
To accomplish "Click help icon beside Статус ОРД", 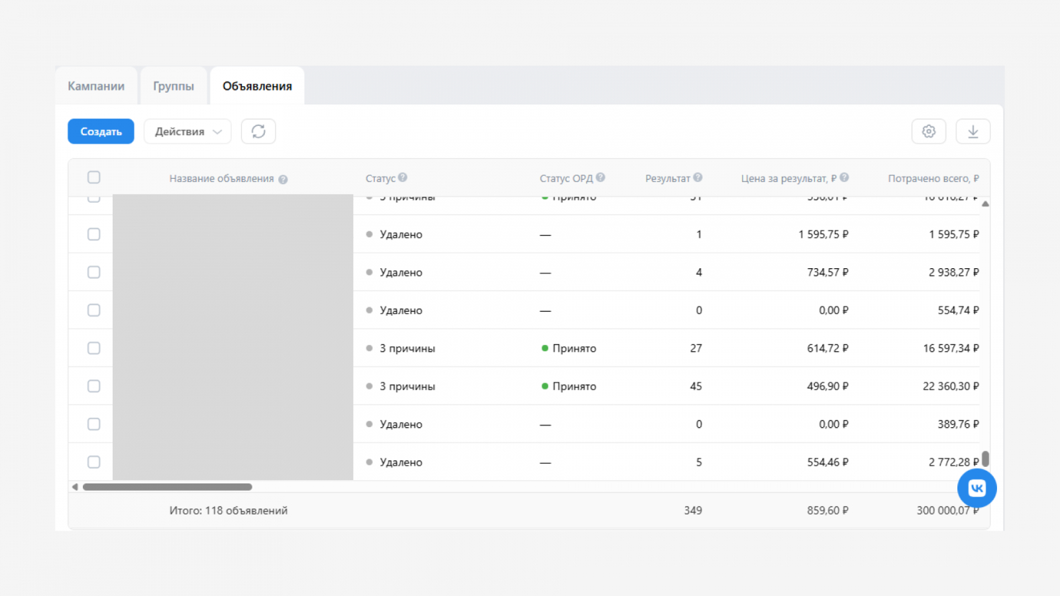I will (x=600, y=177).
